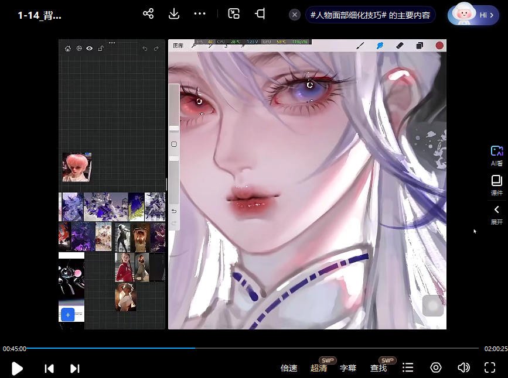Use the 查找 search feature
This screenshot has height=378, width=508.
pos(378,368)
